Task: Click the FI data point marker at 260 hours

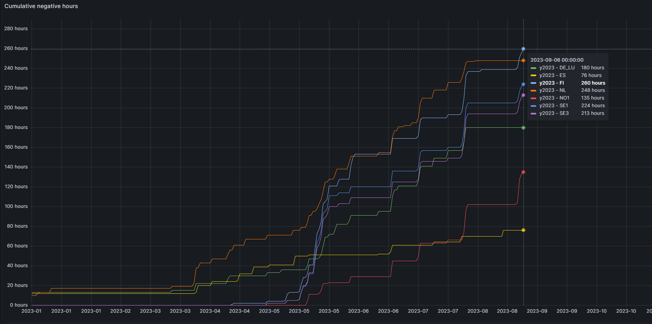Action: [x=523, y=49]
